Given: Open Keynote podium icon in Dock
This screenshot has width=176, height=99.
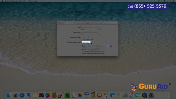Looking at the screenshot, I should pos(86,95).
